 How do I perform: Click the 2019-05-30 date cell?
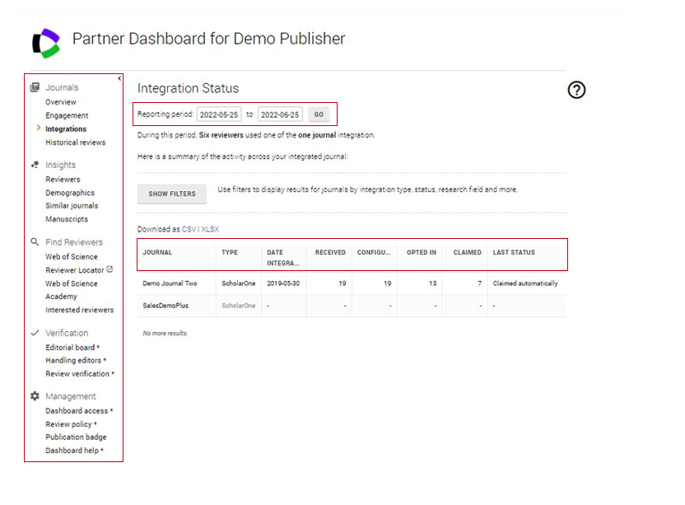pos(283,283)
